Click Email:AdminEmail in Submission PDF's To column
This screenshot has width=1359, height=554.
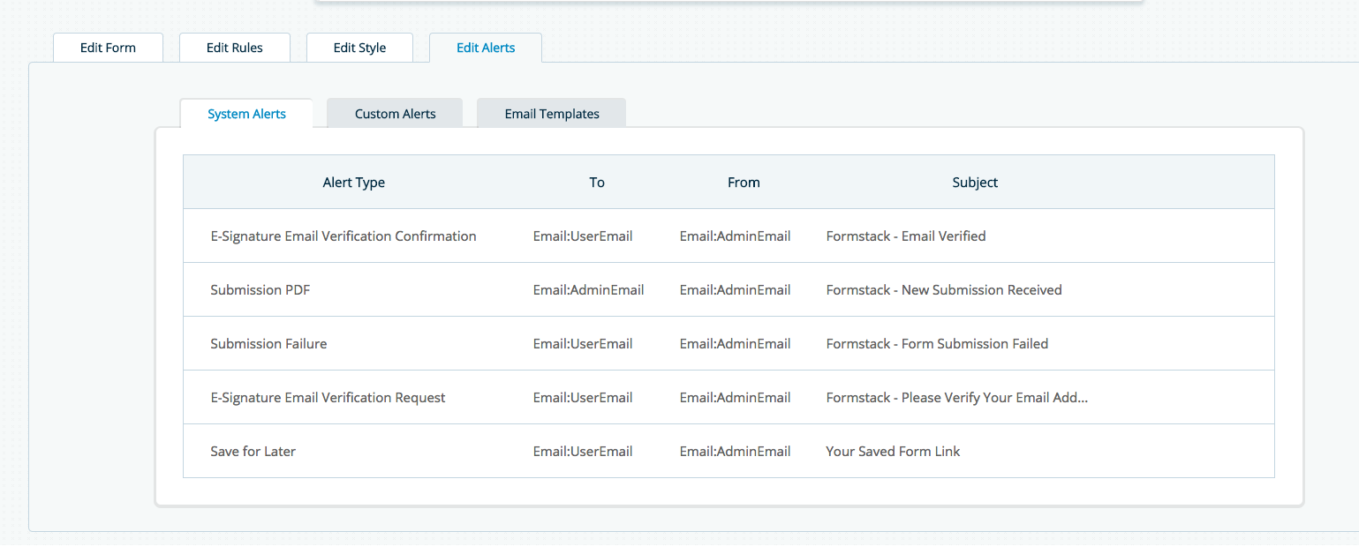pos(588,290)
